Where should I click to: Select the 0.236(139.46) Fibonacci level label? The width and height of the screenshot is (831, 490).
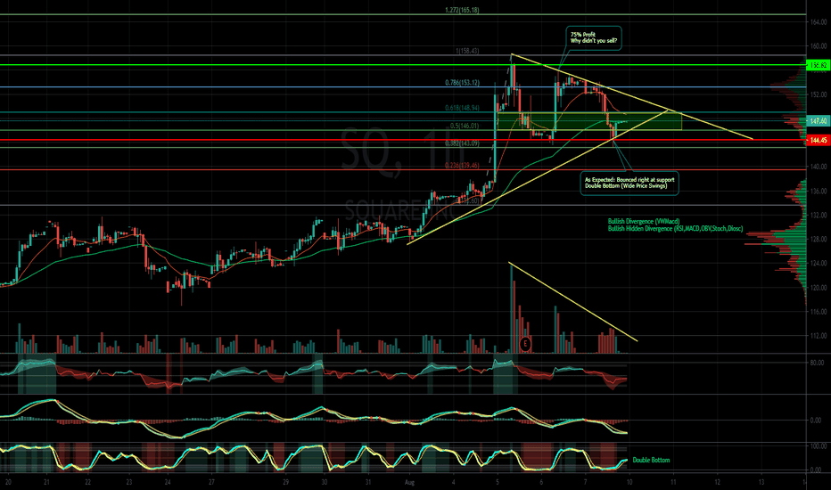pos(462,166)
